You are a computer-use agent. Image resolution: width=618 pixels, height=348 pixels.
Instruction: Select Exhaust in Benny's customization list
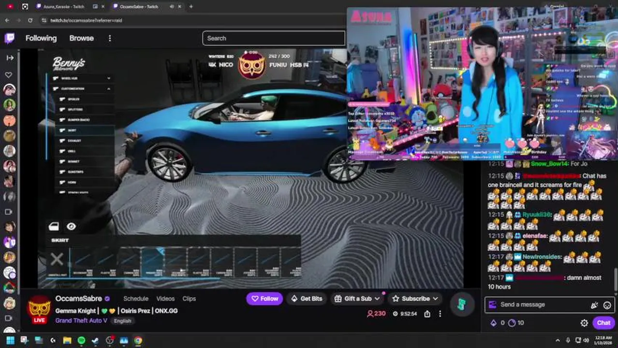click(85, 141)
